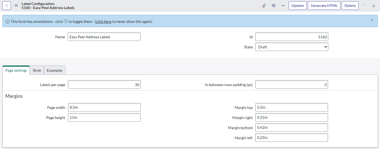Click into the Name input field
Screen dimensions: 380x149
tap(104, 37)
